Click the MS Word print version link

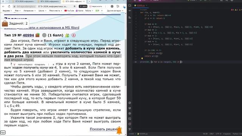point(42,28)
